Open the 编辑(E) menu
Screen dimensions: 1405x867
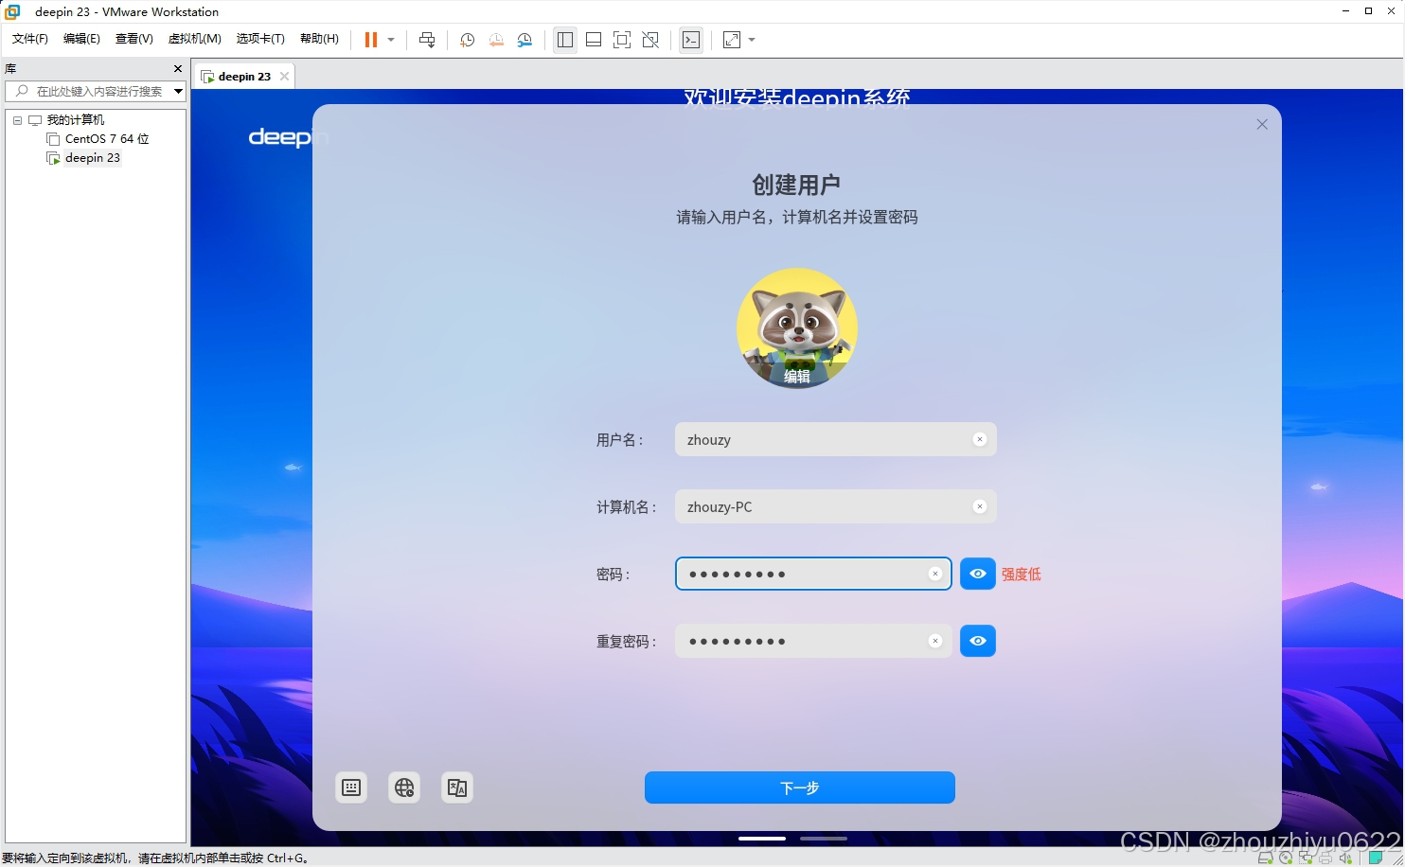click(x=81, y=39)
